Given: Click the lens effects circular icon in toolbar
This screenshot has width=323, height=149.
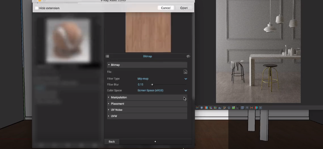Looking at the screenshot, I should point(229,108).
